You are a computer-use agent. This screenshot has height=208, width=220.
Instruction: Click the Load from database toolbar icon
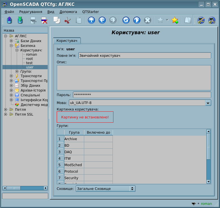pyautogui.click(x=9, y=20)
